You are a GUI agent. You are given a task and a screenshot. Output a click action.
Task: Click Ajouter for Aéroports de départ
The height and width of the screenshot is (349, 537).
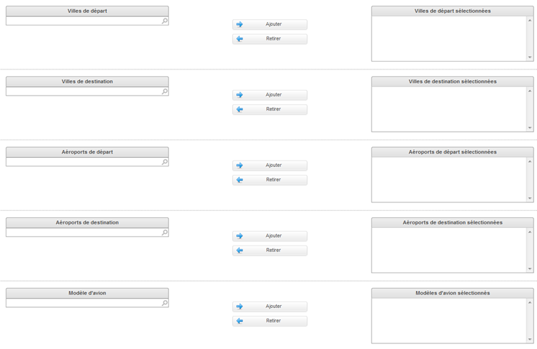pos(270,165)
